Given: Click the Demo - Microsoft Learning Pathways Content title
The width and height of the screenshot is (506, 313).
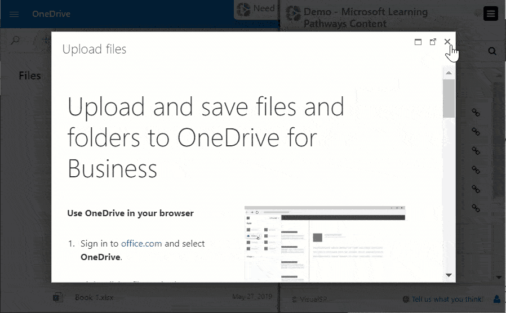Looking at the screenshot, I should coord(366,17).
